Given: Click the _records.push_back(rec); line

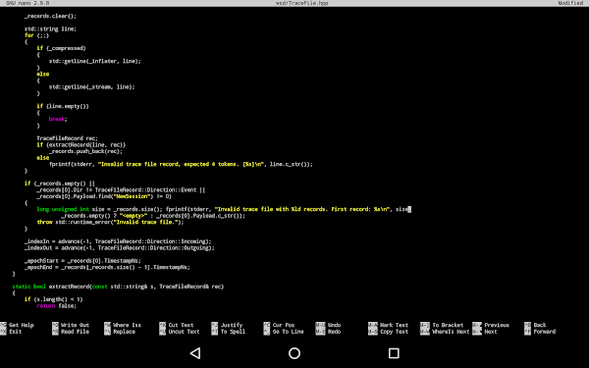Looking at the screenshot, I should 85,151.
